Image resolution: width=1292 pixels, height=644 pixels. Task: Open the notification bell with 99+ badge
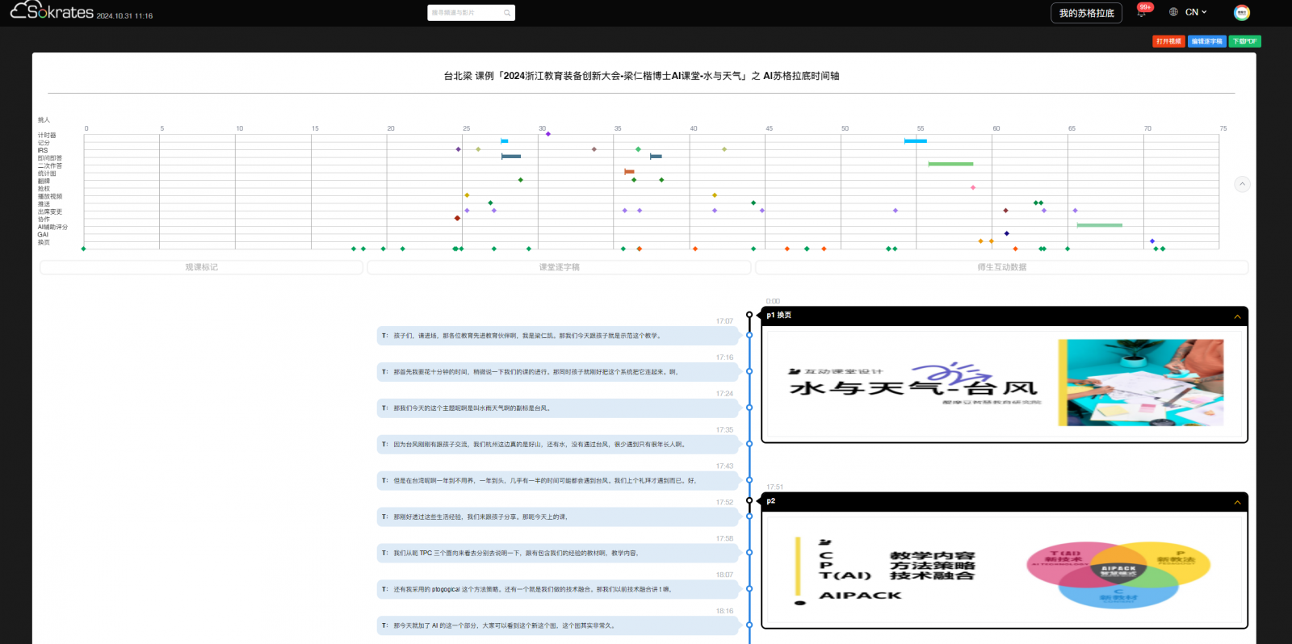(1141, 13)
